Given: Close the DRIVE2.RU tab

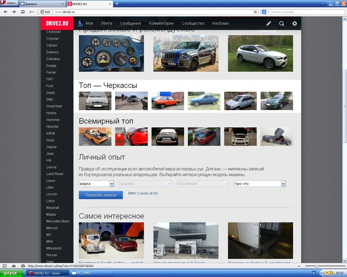Looking at the screenshot, I should (x=111, y=4).
